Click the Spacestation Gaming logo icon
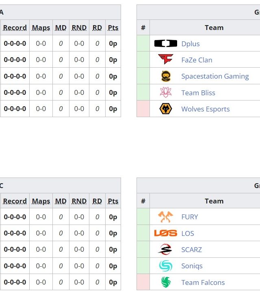The width and height of the screenshot is (260, 291). (x=166, y=76)
